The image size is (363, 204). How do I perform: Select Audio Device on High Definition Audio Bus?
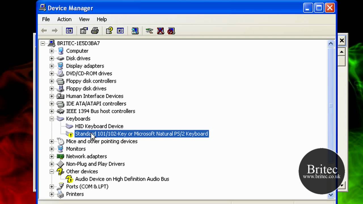(x=122, y=179)
